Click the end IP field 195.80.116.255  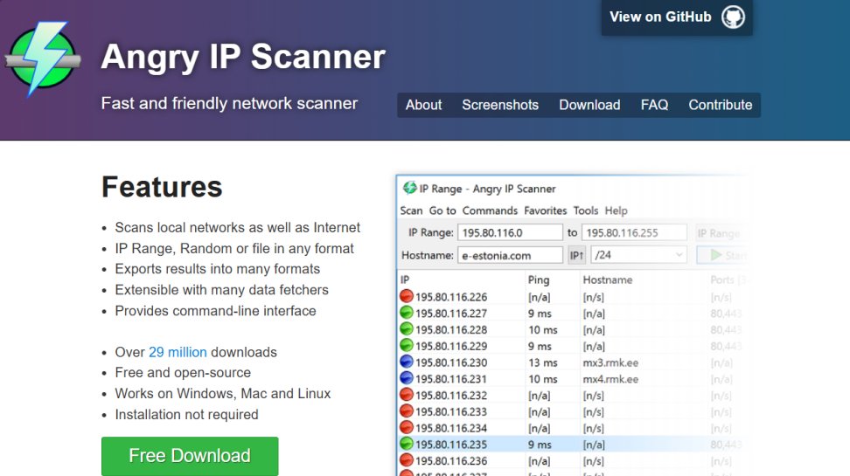point(634,233)
